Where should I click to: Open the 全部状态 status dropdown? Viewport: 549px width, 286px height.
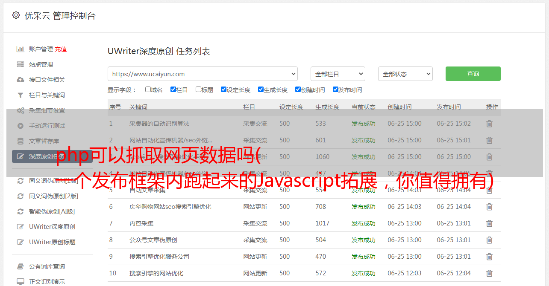405,74
